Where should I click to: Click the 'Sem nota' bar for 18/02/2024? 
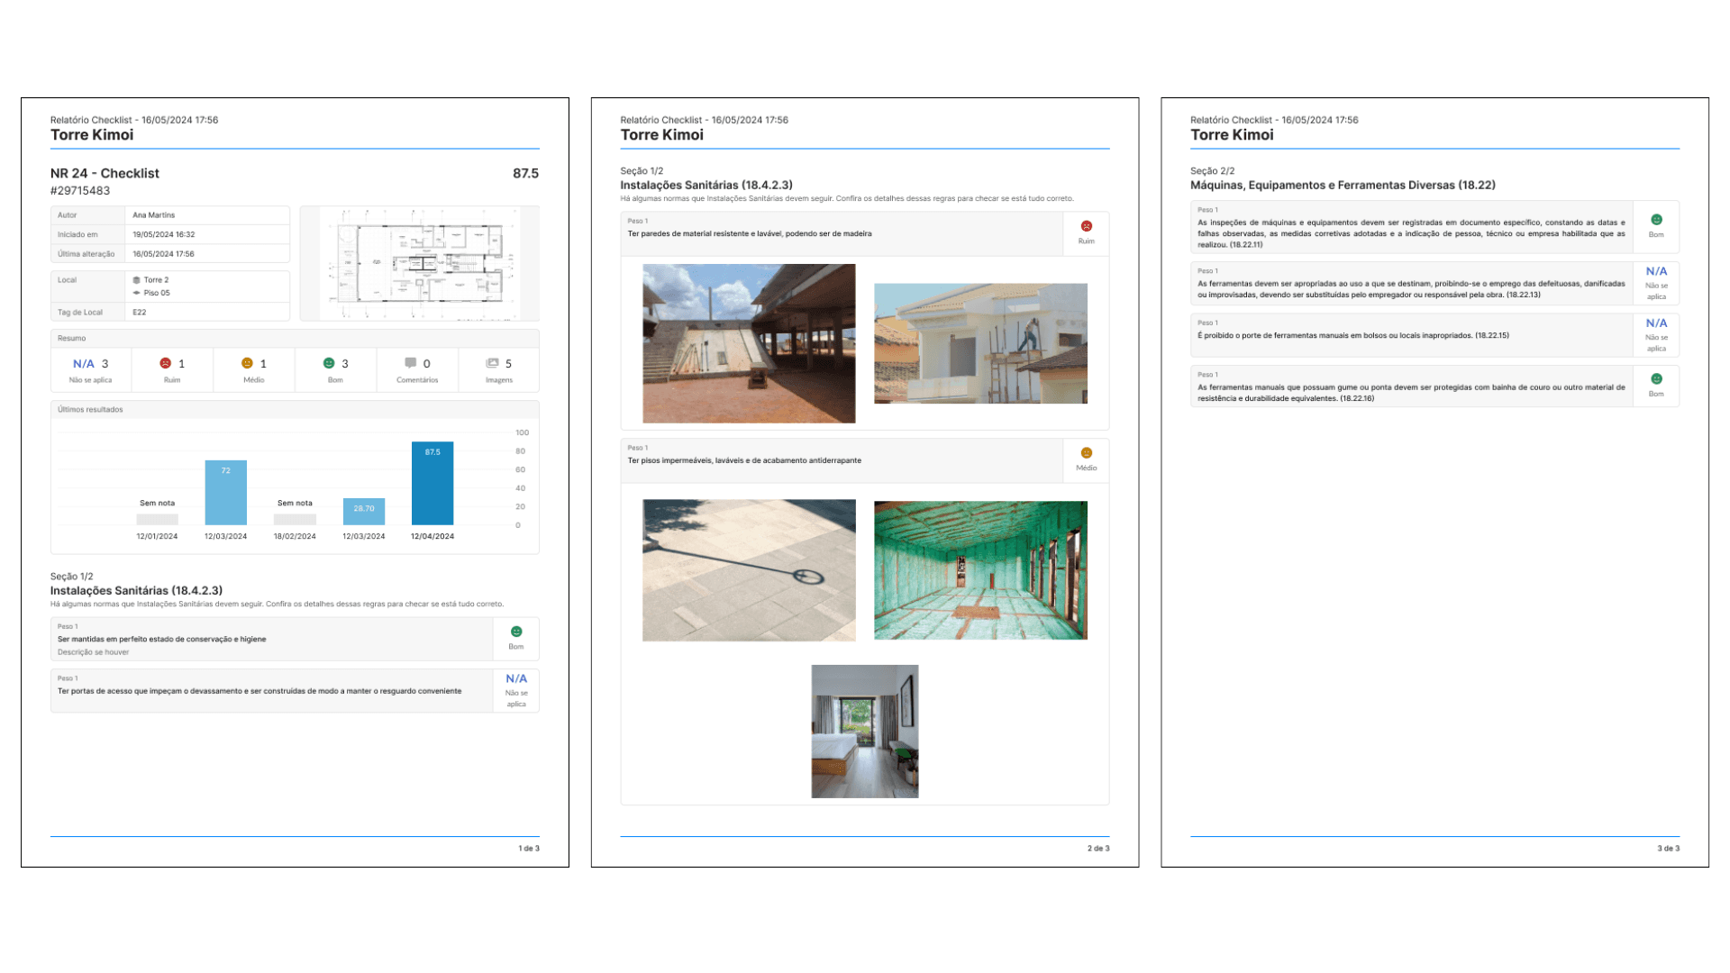pos(295,519)
